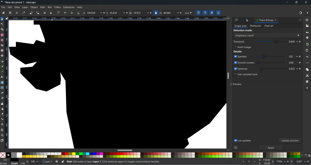Enable User-assisted trace checkbox
The image size is (311, 165).
[235, 74]
